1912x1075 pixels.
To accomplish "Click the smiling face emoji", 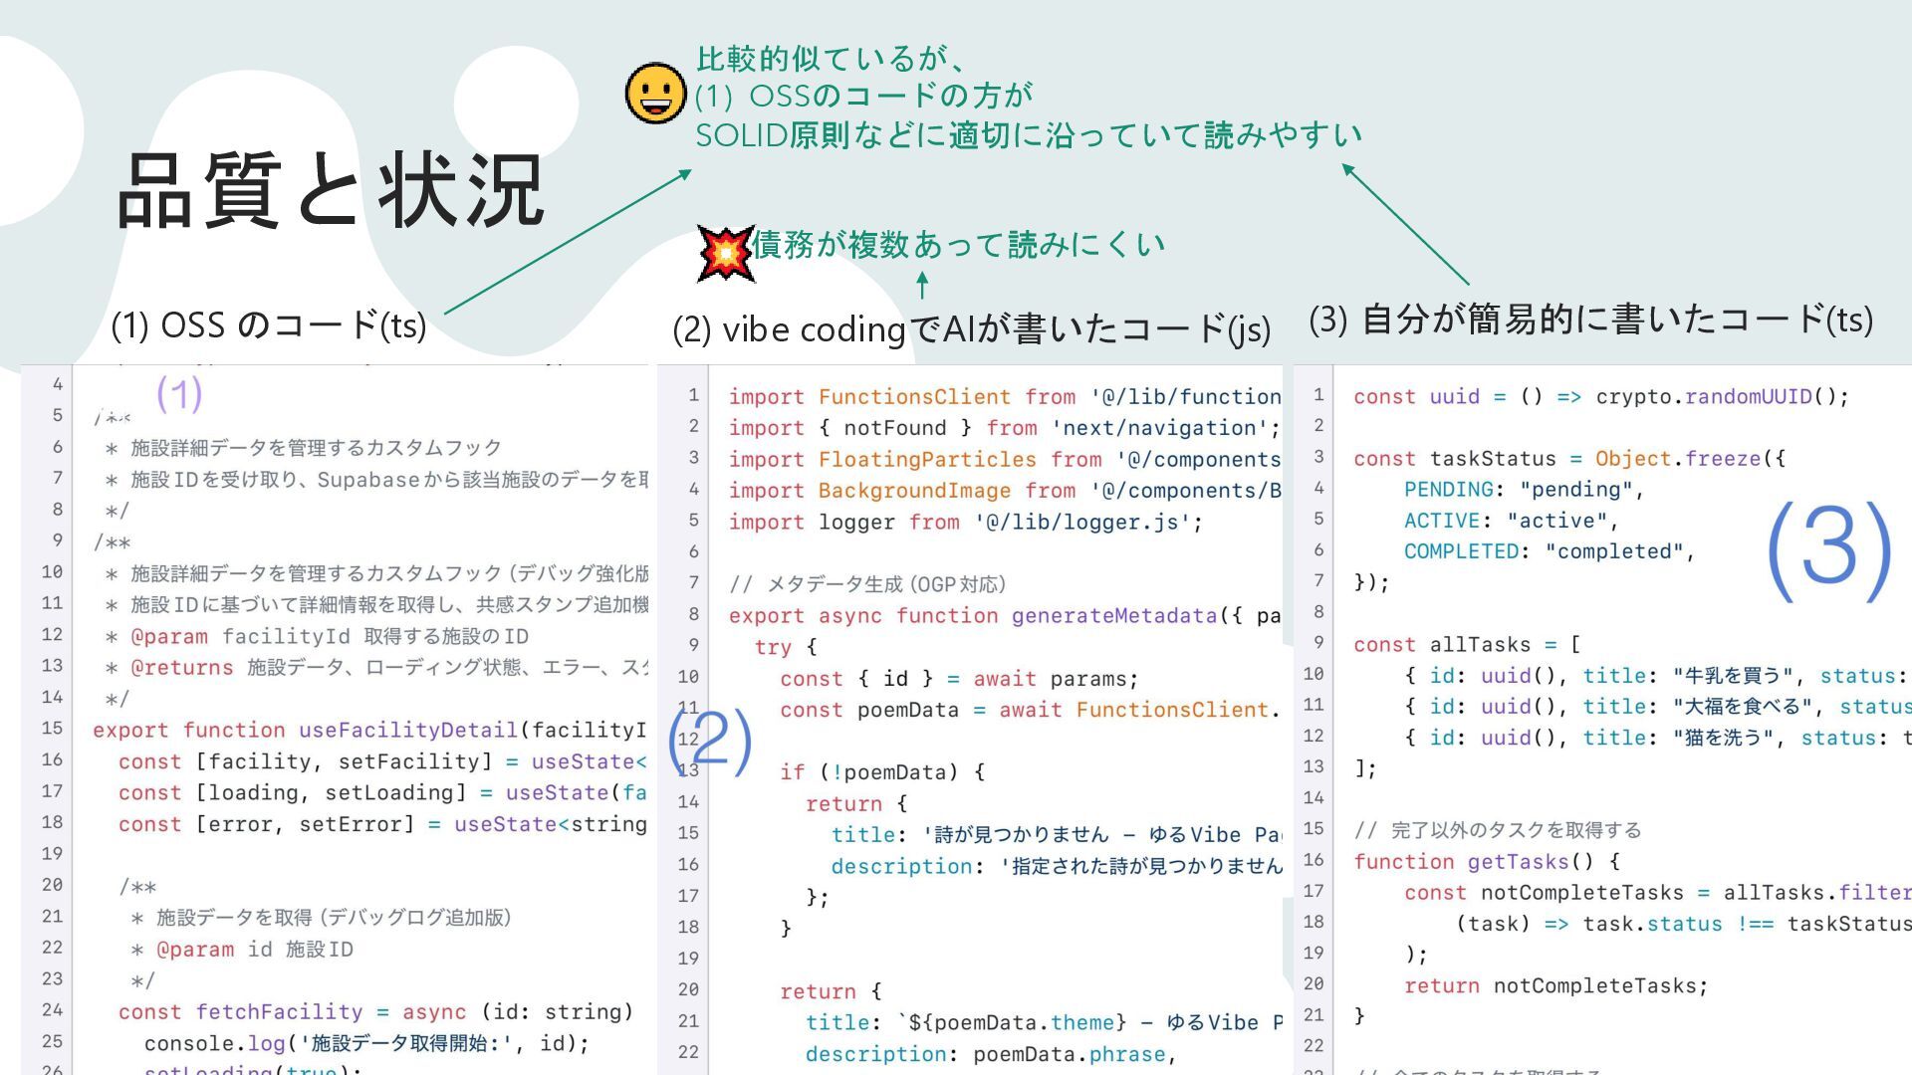I will (x=655, y=95).
